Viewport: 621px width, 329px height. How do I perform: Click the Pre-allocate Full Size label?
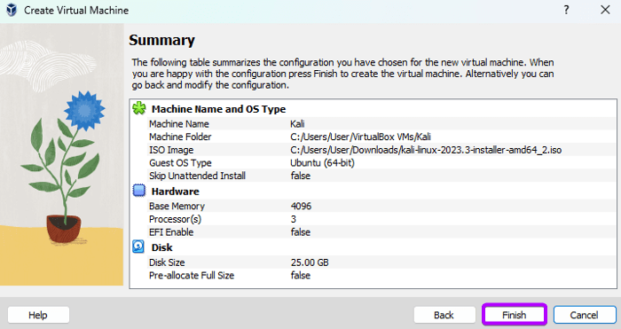pos(192,276)
